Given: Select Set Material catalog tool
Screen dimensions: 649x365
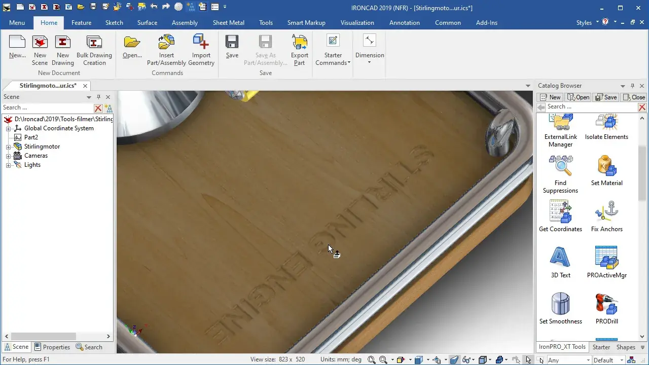Looking at the screenshot, I should 607,170.
